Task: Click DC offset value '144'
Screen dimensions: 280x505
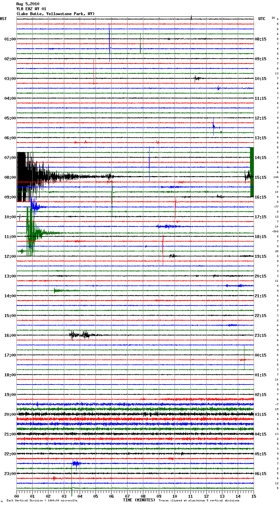Action: [x=276, y=177]
